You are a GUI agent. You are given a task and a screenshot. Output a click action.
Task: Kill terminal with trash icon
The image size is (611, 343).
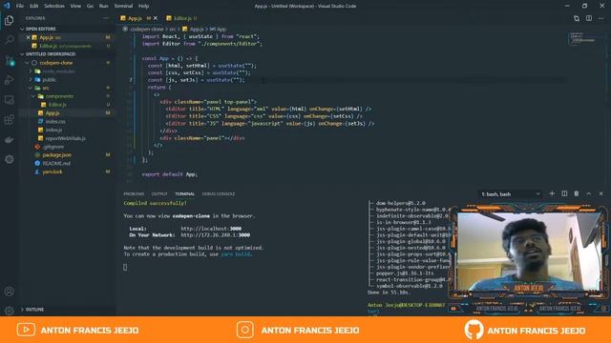coord(577,193)
